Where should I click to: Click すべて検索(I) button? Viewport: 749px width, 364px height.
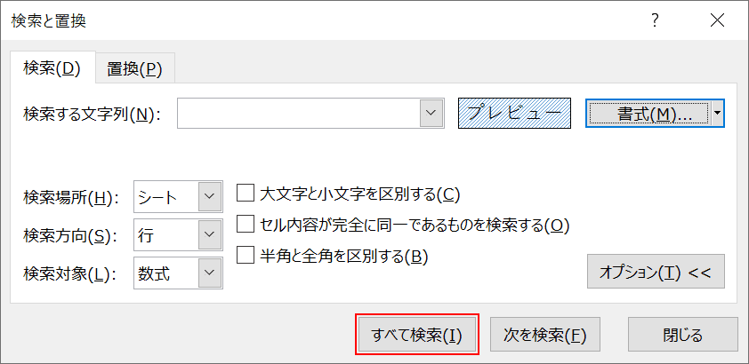click(416, 335)
